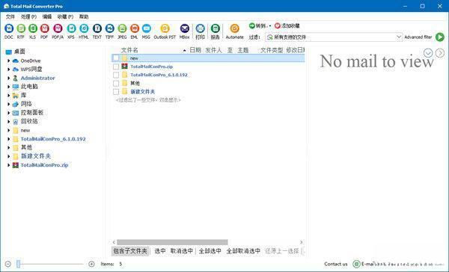This screenshot has height=272, width=449.
Task: Click 全部取消选中 to deselect all
Action: point(243,251)
